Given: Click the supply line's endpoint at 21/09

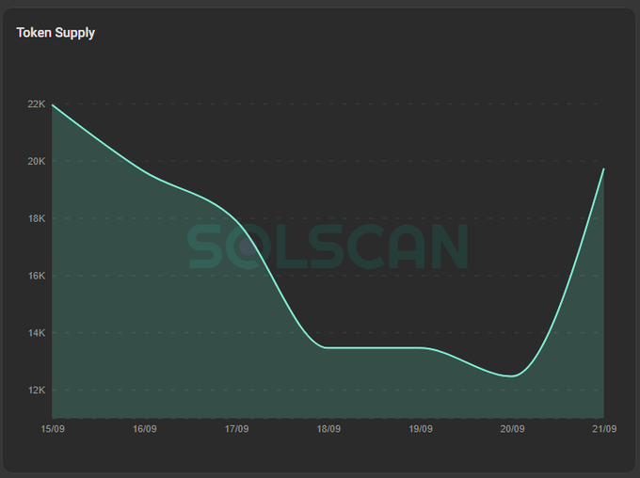Looking at the screenshot, I should tap(604, 168).
